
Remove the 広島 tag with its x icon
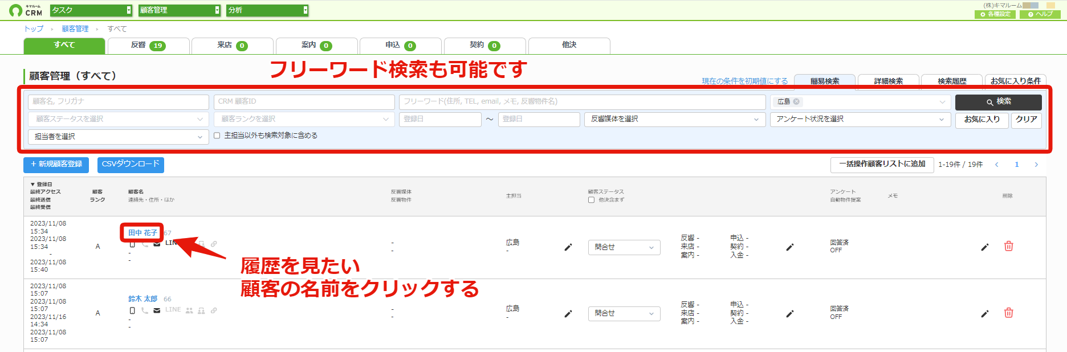point(796,102)
